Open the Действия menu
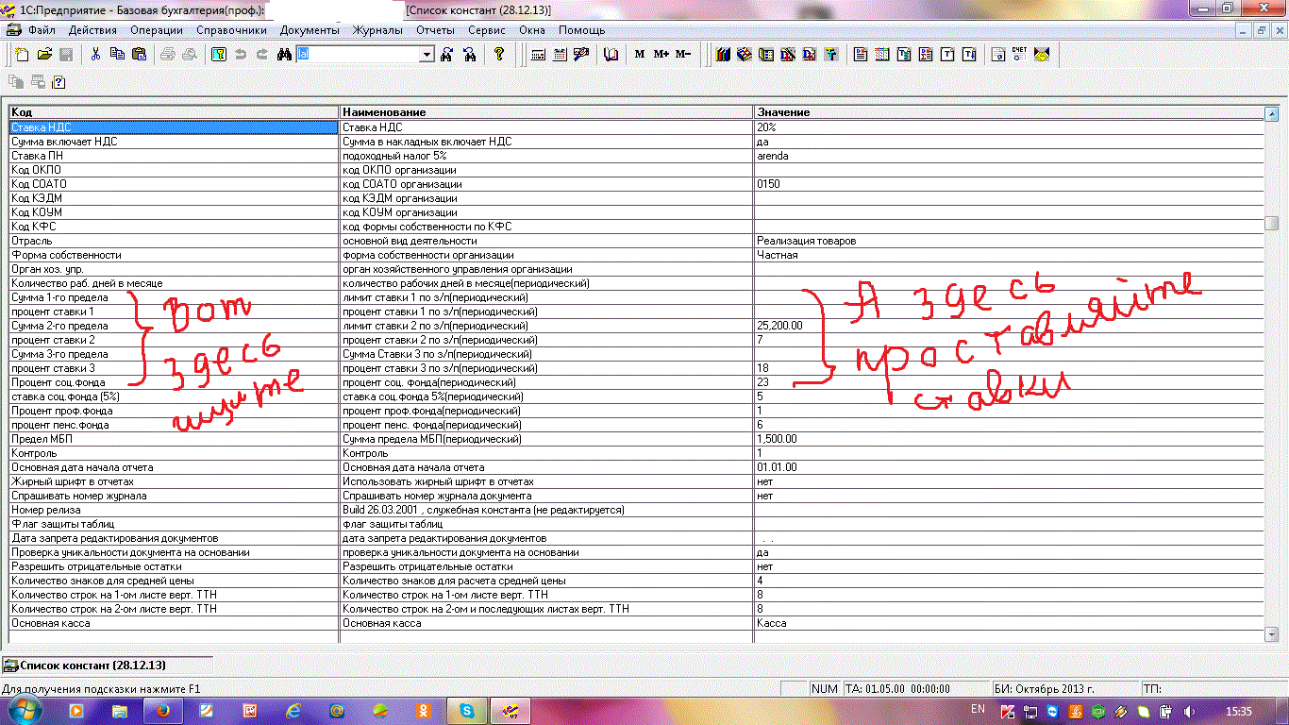The height and width of the screenshot is (725, 1289). (92, 30)
